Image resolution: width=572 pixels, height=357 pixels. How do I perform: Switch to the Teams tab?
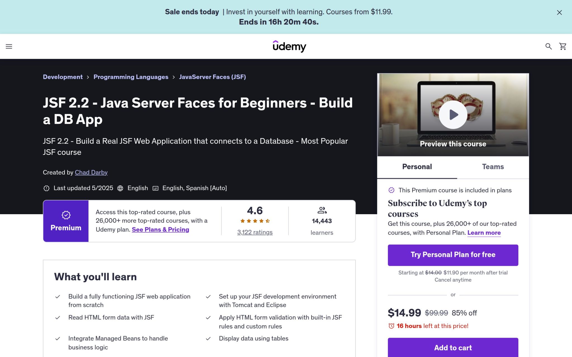(493, 167)
